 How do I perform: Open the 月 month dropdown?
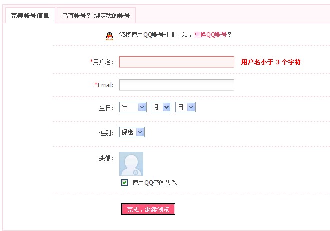[161, 107]
